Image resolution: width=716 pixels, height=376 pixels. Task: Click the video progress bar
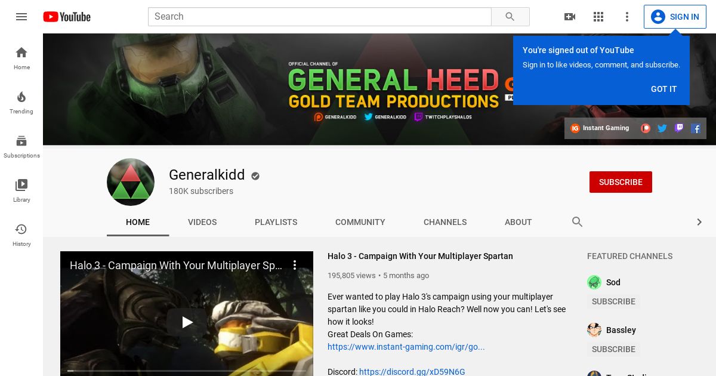pos(187,371)
